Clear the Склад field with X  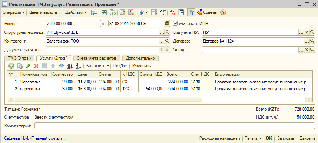click(307, 50)
